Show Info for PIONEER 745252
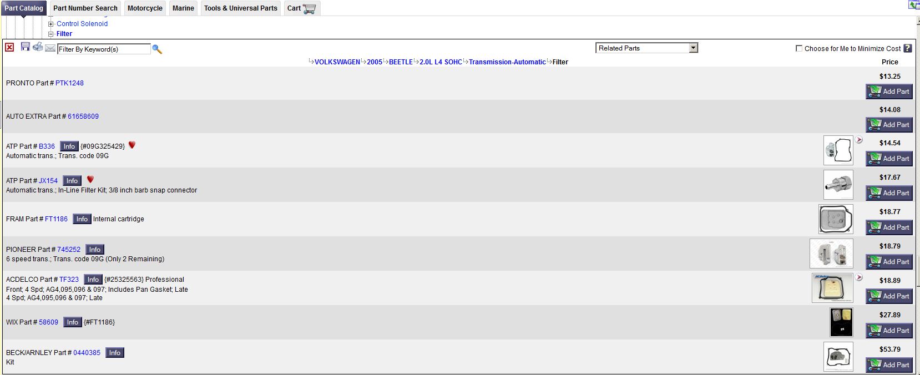The width and height of the screenshot is (920, 375). tap(95, 250)
